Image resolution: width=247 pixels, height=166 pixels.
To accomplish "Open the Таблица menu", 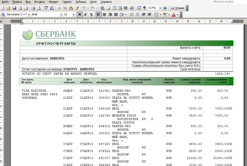I will coord(81,2).
